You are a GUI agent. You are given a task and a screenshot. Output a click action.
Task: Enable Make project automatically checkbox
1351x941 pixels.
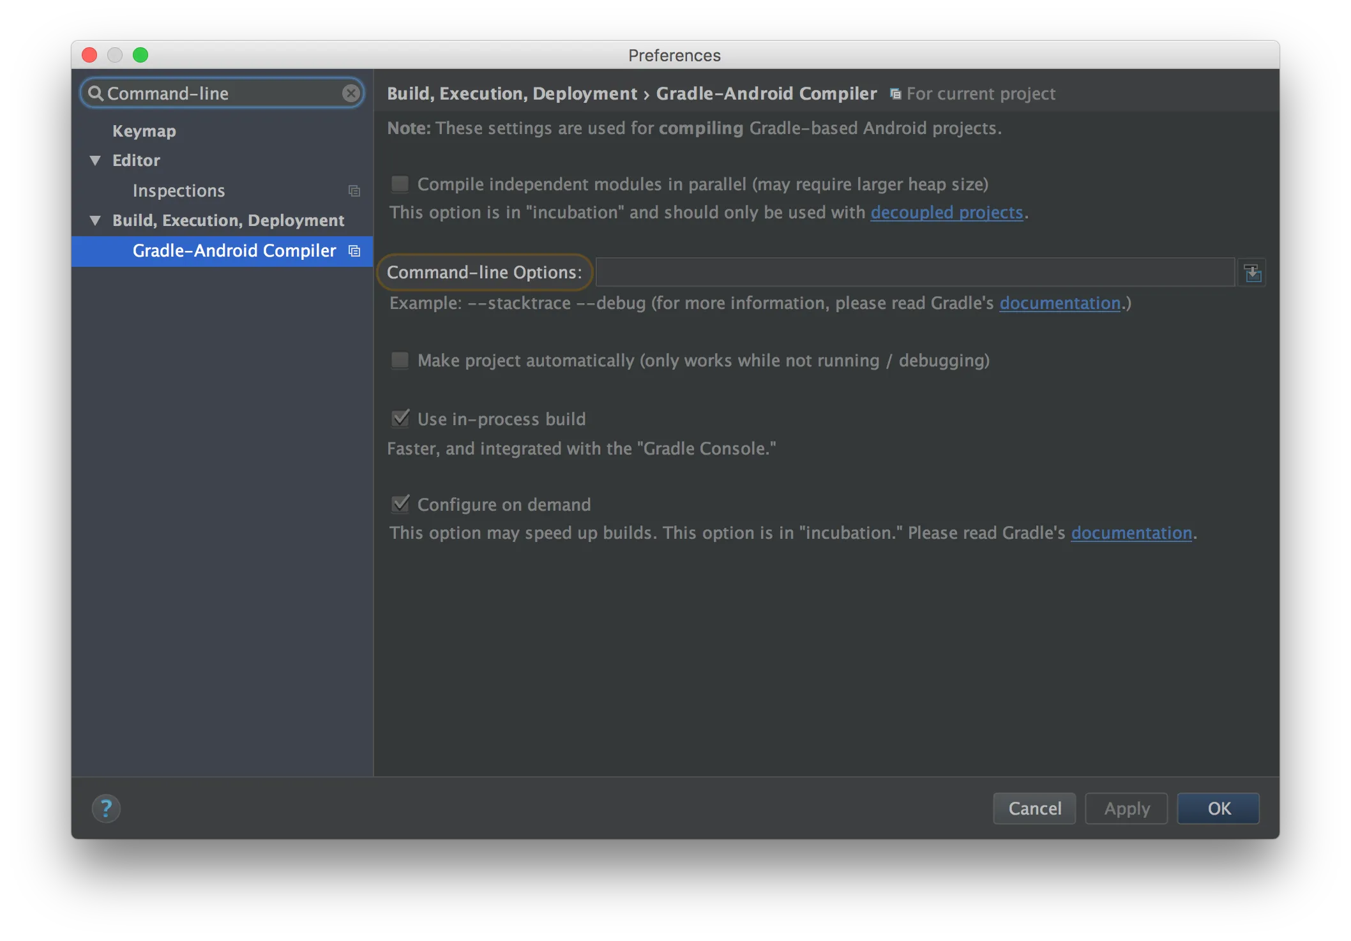click(400, 361)
